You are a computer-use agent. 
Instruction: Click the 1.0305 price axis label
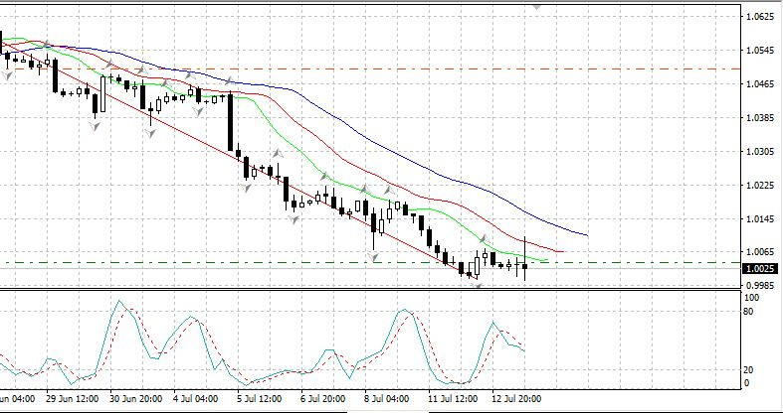pos(759,152)
